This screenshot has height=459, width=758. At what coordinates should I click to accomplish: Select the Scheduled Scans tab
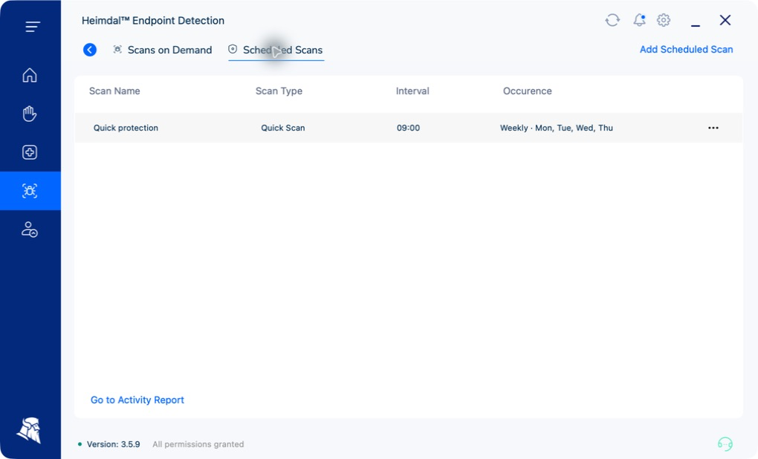pyautogui.click(x=276, y=50)
